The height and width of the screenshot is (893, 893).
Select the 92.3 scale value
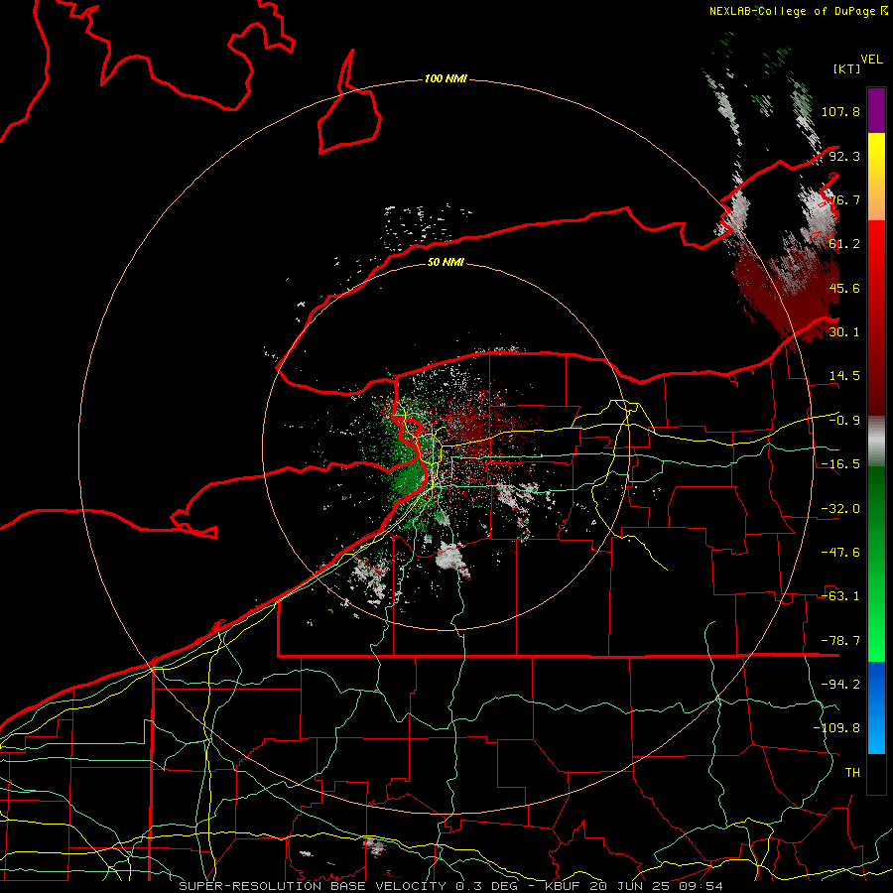click(x=844, y=156)
